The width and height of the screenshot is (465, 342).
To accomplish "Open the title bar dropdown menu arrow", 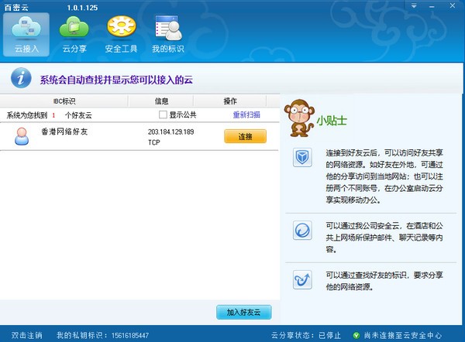I will (x=414, y=5).
